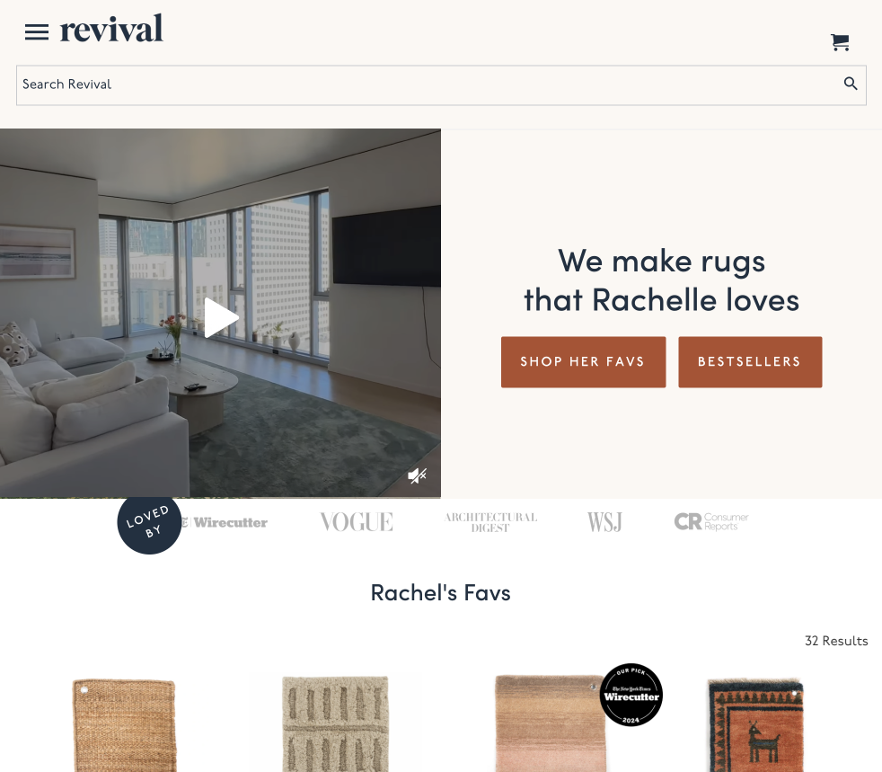The width and height of the screenshot is (882, 772).
Task: Click the revival logo
Action: 111,30
